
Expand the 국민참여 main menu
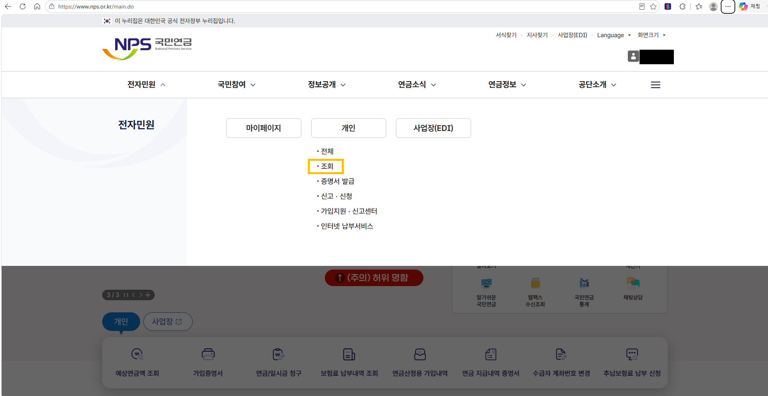(236, 84)
